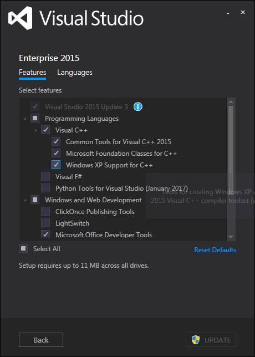Collapse the Visual C++ tree node
255x357 pixels.
point(35,130)
